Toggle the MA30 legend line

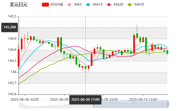point(135,5)
